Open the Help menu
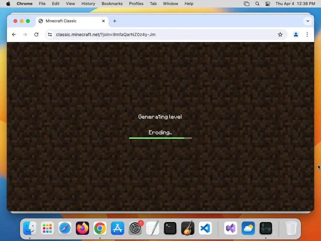Viewport: 321px width, 241px height. coord(189,4)
